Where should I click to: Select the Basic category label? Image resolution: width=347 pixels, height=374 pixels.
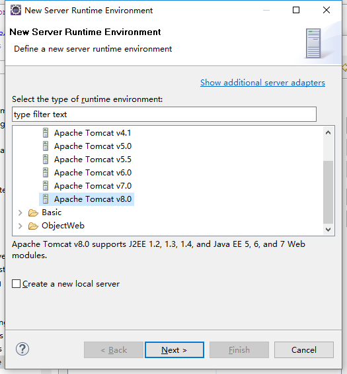52,212
